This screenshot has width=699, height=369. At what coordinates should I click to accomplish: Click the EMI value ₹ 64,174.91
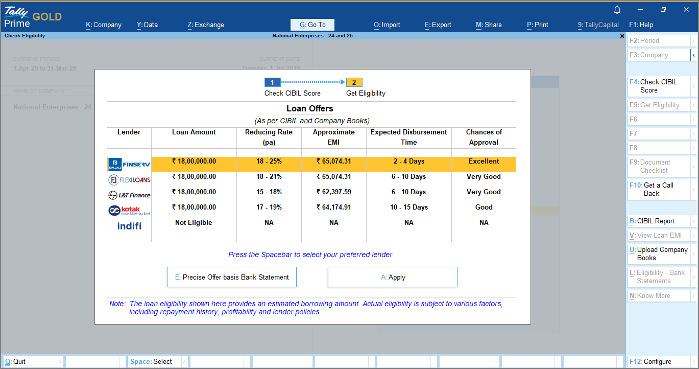(334, 207)
